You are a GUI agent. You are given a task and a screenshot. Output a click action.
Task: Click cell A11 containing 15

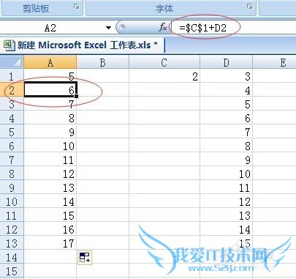tap(50, 215)
